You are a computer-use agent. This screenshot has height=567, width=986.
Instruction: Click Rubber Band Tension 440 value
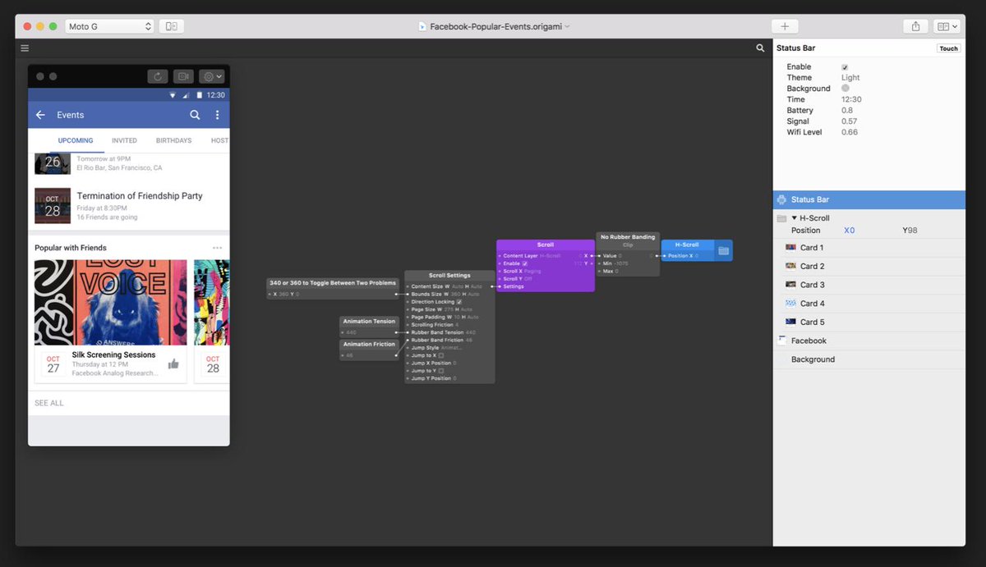470,332
